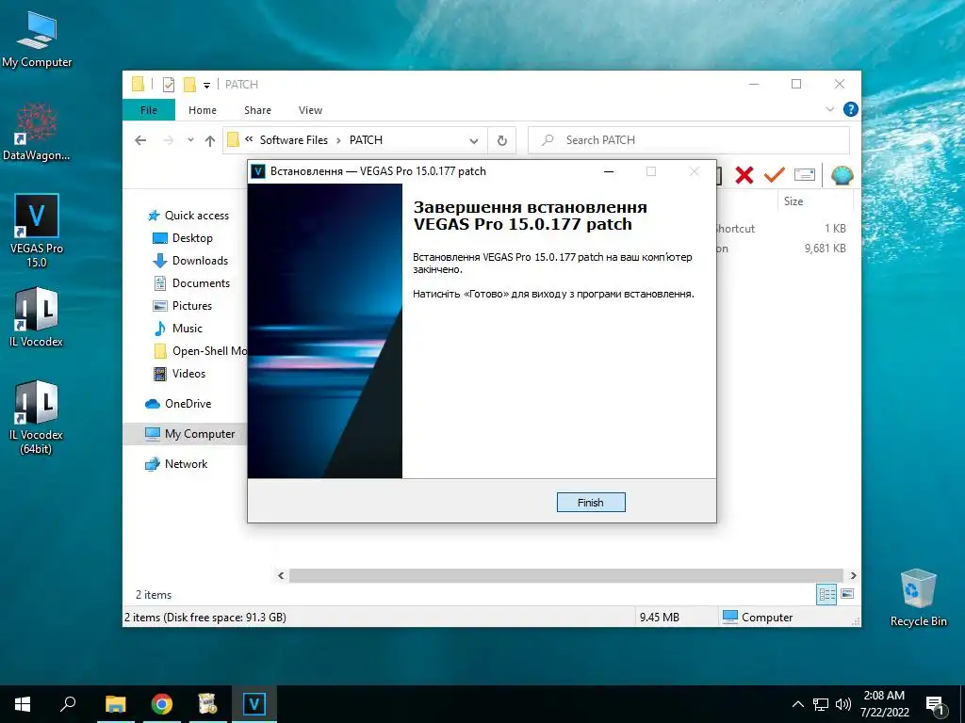Open taskbar search magnifier

click(x=68, y=704)
